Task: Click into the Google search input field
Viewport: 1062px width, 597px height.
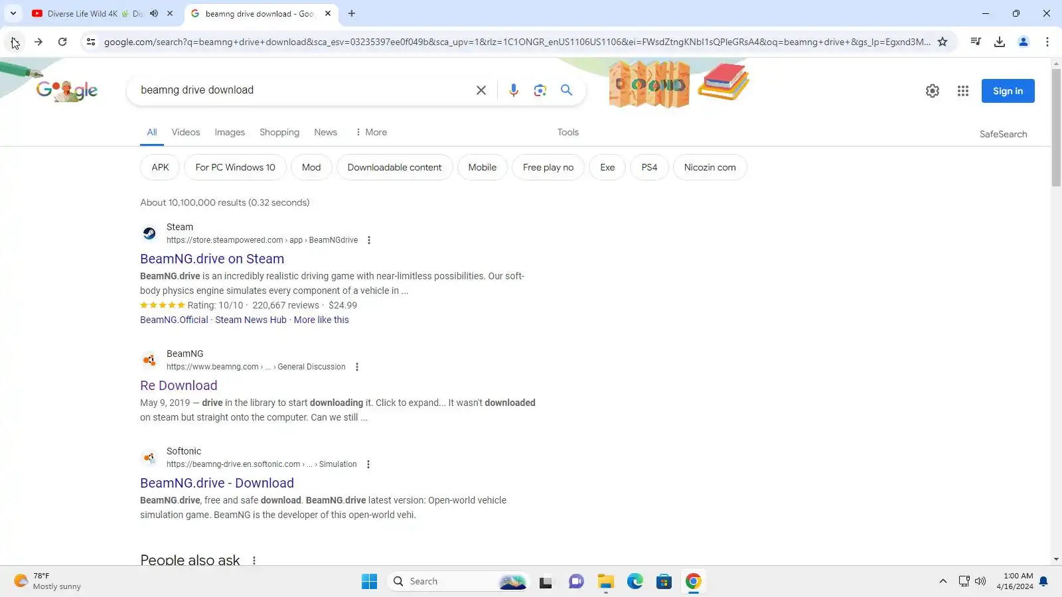Action: point(302,90)
